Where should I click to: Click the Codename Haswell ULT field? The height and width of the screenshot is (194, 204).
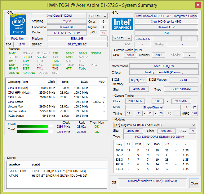67,27
